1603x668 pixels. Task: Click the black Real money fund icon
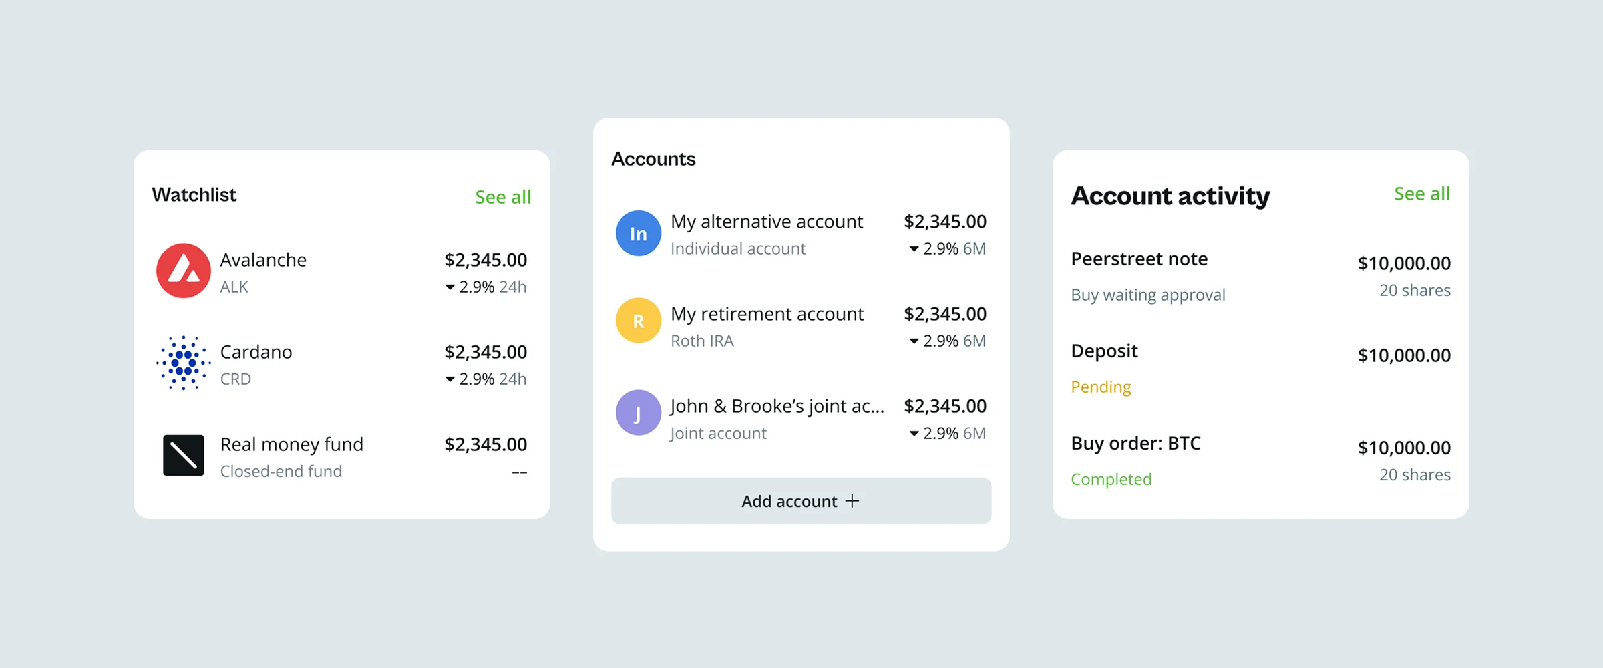pyautogui.click(x=184, y=455)
